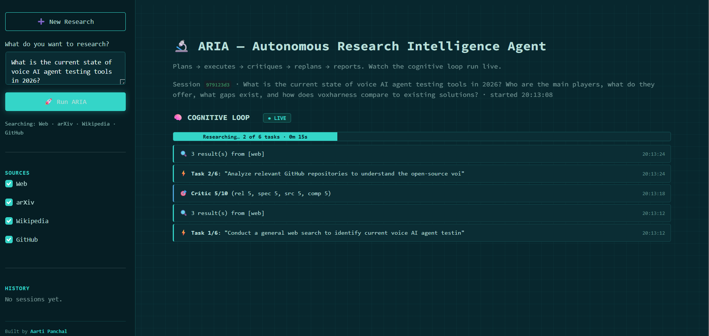Click the microscope icon beside ARIA title
The width and height of the screenshot is (709, 336).
(x=182, y=46)
